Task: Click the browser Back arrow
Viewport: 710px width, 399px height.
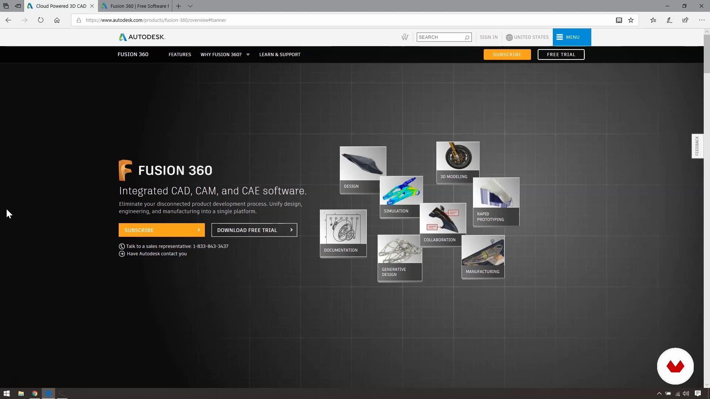Action: coord(8,20)
